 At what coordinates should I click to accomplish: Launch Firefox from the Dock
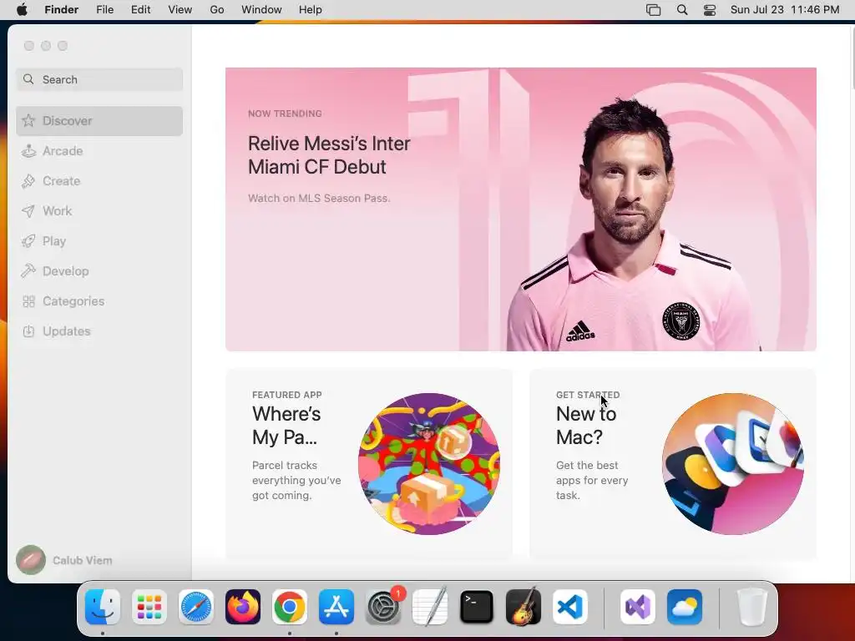(x=243, y=607)
